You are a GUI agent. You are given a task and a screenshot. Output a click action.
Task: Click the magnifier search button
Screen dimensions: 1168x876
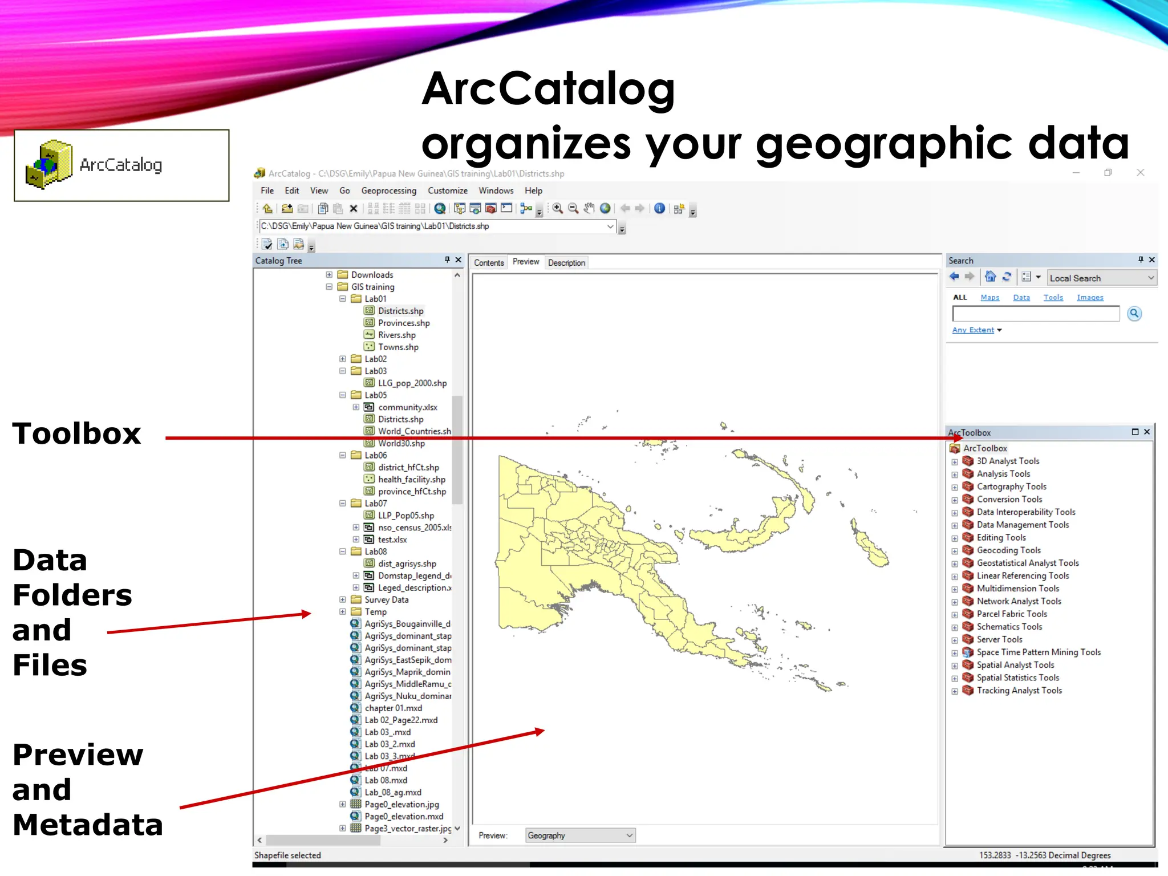1134,314
